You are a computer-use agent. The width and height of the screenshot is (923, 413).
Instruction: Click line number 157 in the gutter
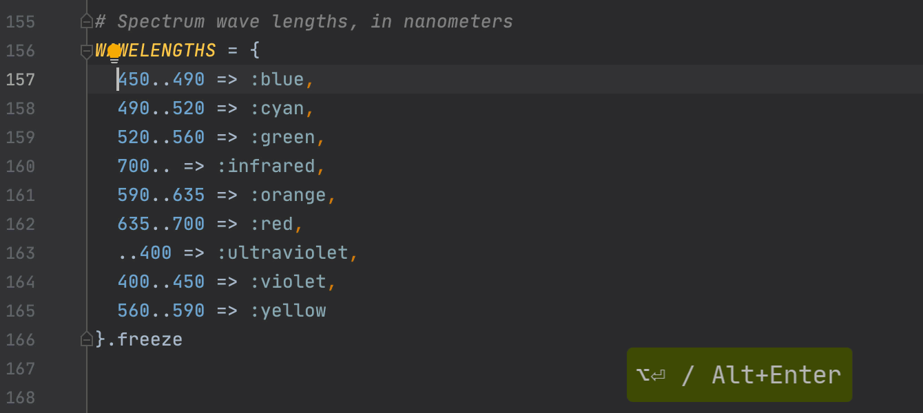pos(21,80)
